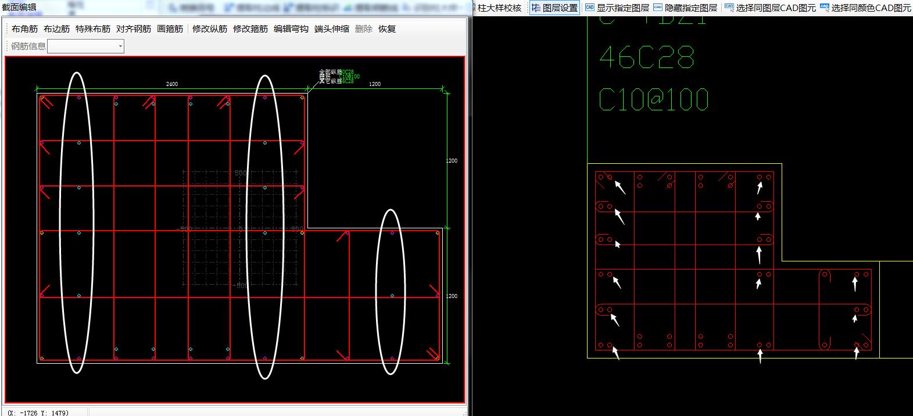The image size is (913, 416).
Task: Click the C10@100 text in CAD view
Action: tap(654, 100)
